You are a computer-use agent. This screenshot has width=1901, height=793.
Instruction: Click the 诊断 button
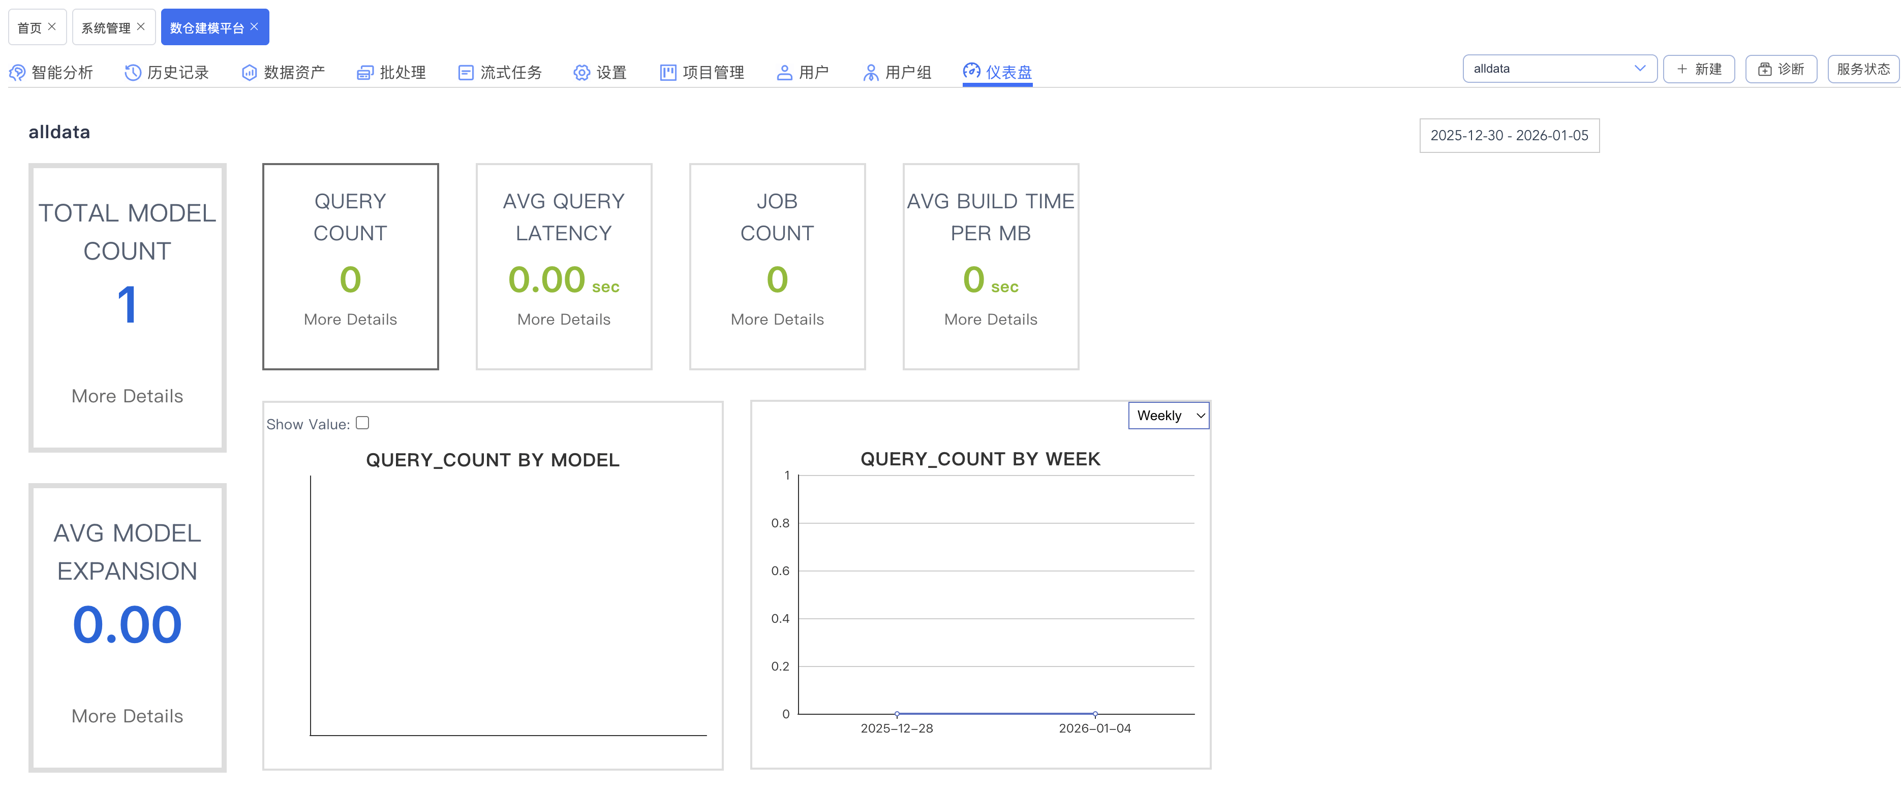click(x=1781, y=69)
